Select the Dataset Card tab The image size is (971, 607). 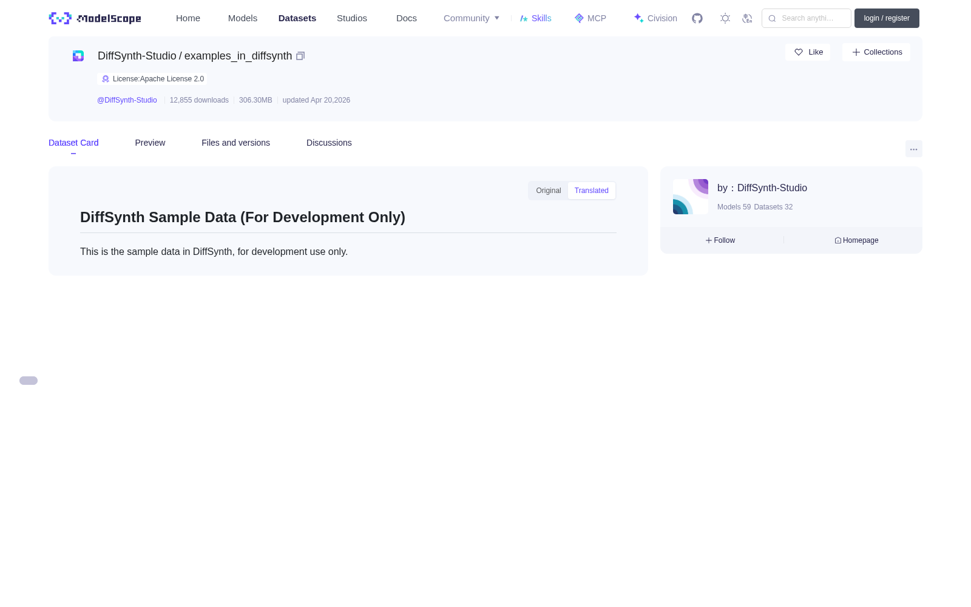[x=73, y=143]
